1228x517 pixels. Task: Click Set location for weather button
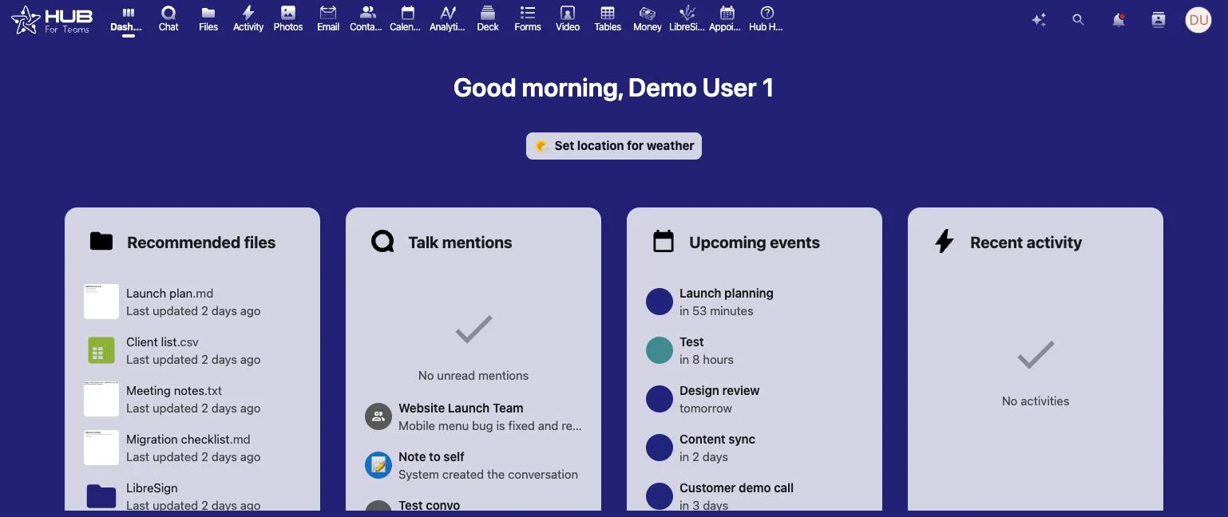614,146
